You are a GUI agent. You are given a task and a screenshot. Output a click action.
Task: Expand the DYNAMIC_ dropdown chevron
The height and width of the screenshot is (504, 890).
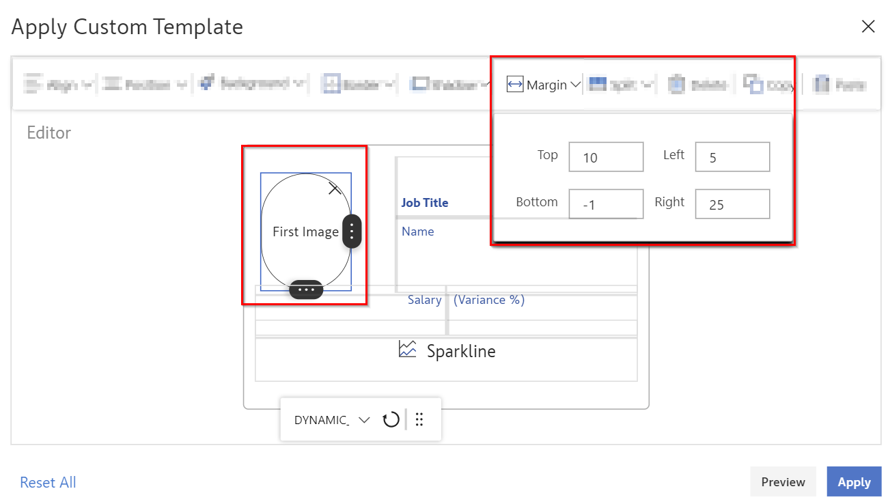pos(364,419)
